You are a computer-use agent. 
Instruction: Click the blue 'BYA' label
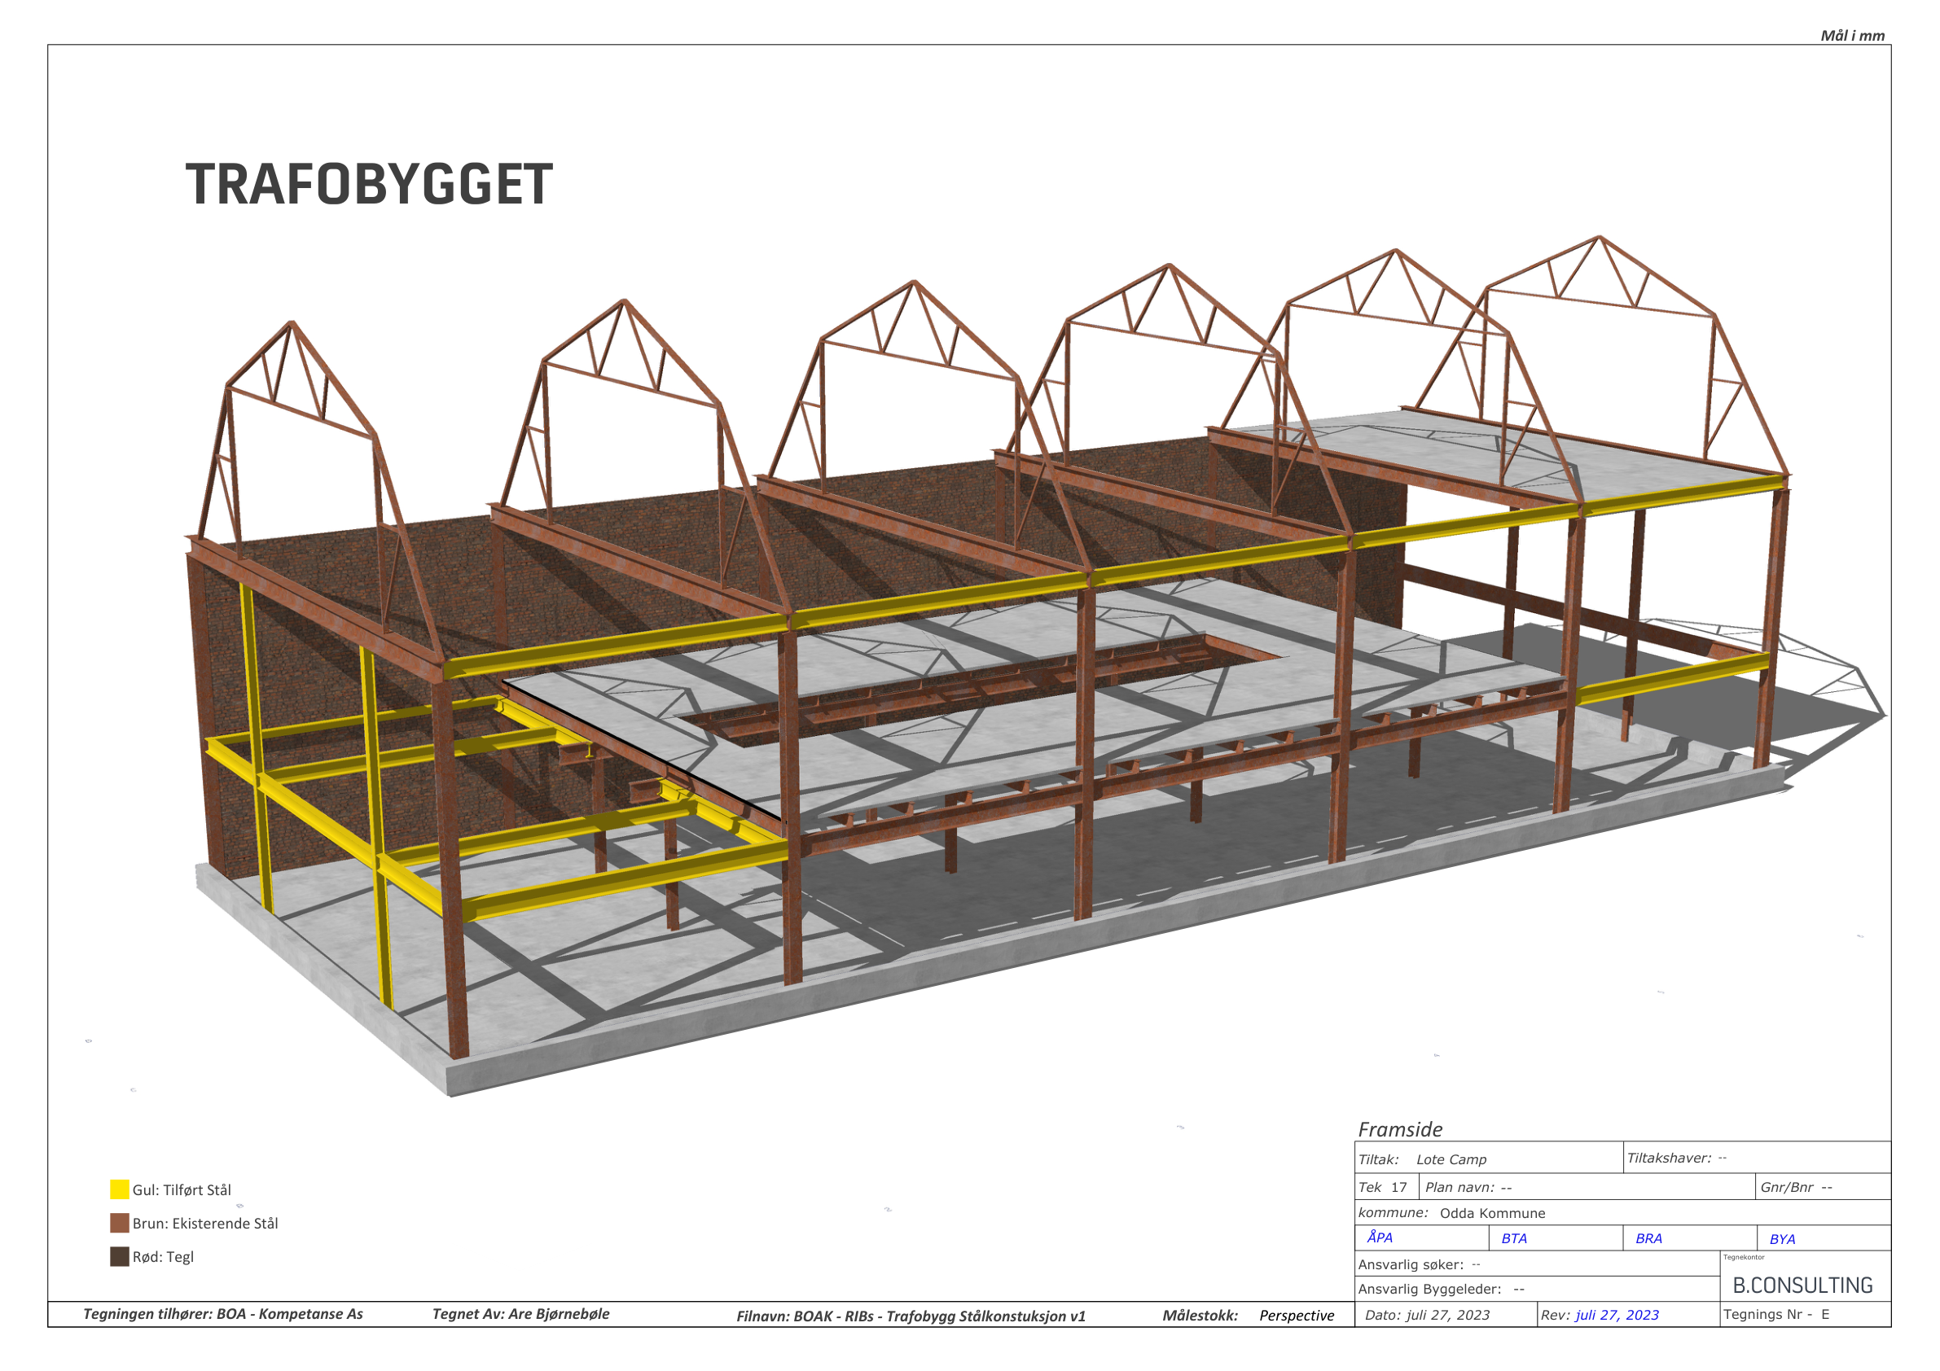1782,1239
